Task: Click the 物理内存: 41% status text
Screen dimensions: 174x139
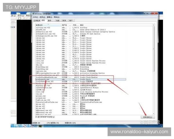Action: (x=70, y=123)
